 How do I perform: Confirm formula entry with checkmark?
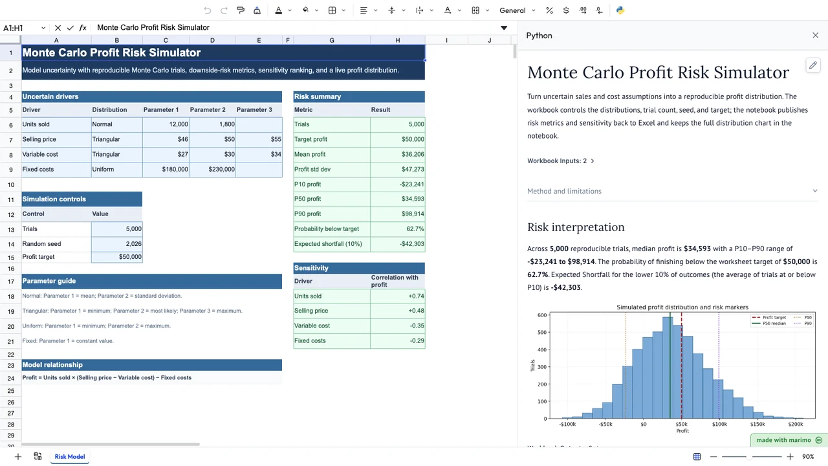tap(71, 28)
